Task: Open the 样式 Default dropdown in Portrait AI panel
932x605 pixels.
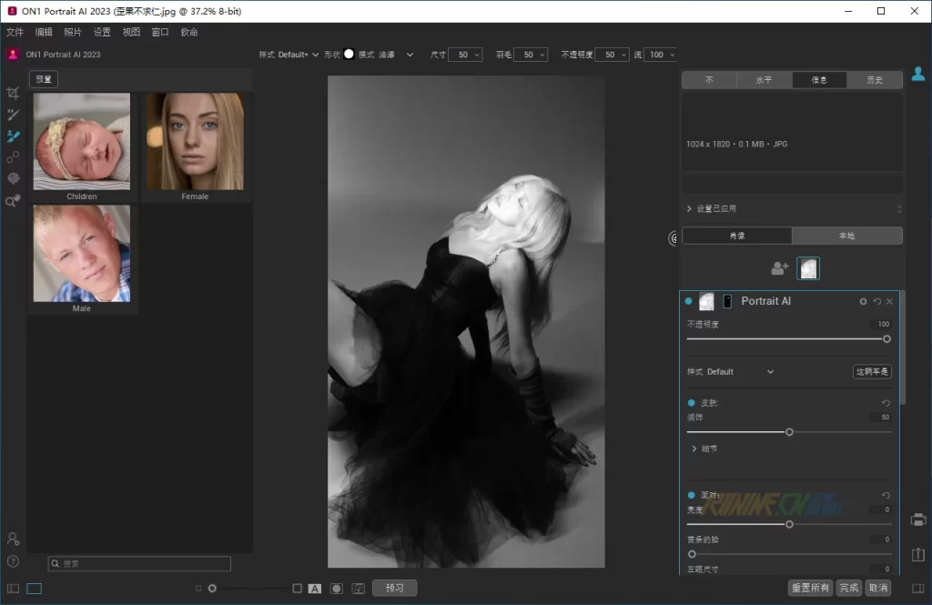Action: coord(769,371)
